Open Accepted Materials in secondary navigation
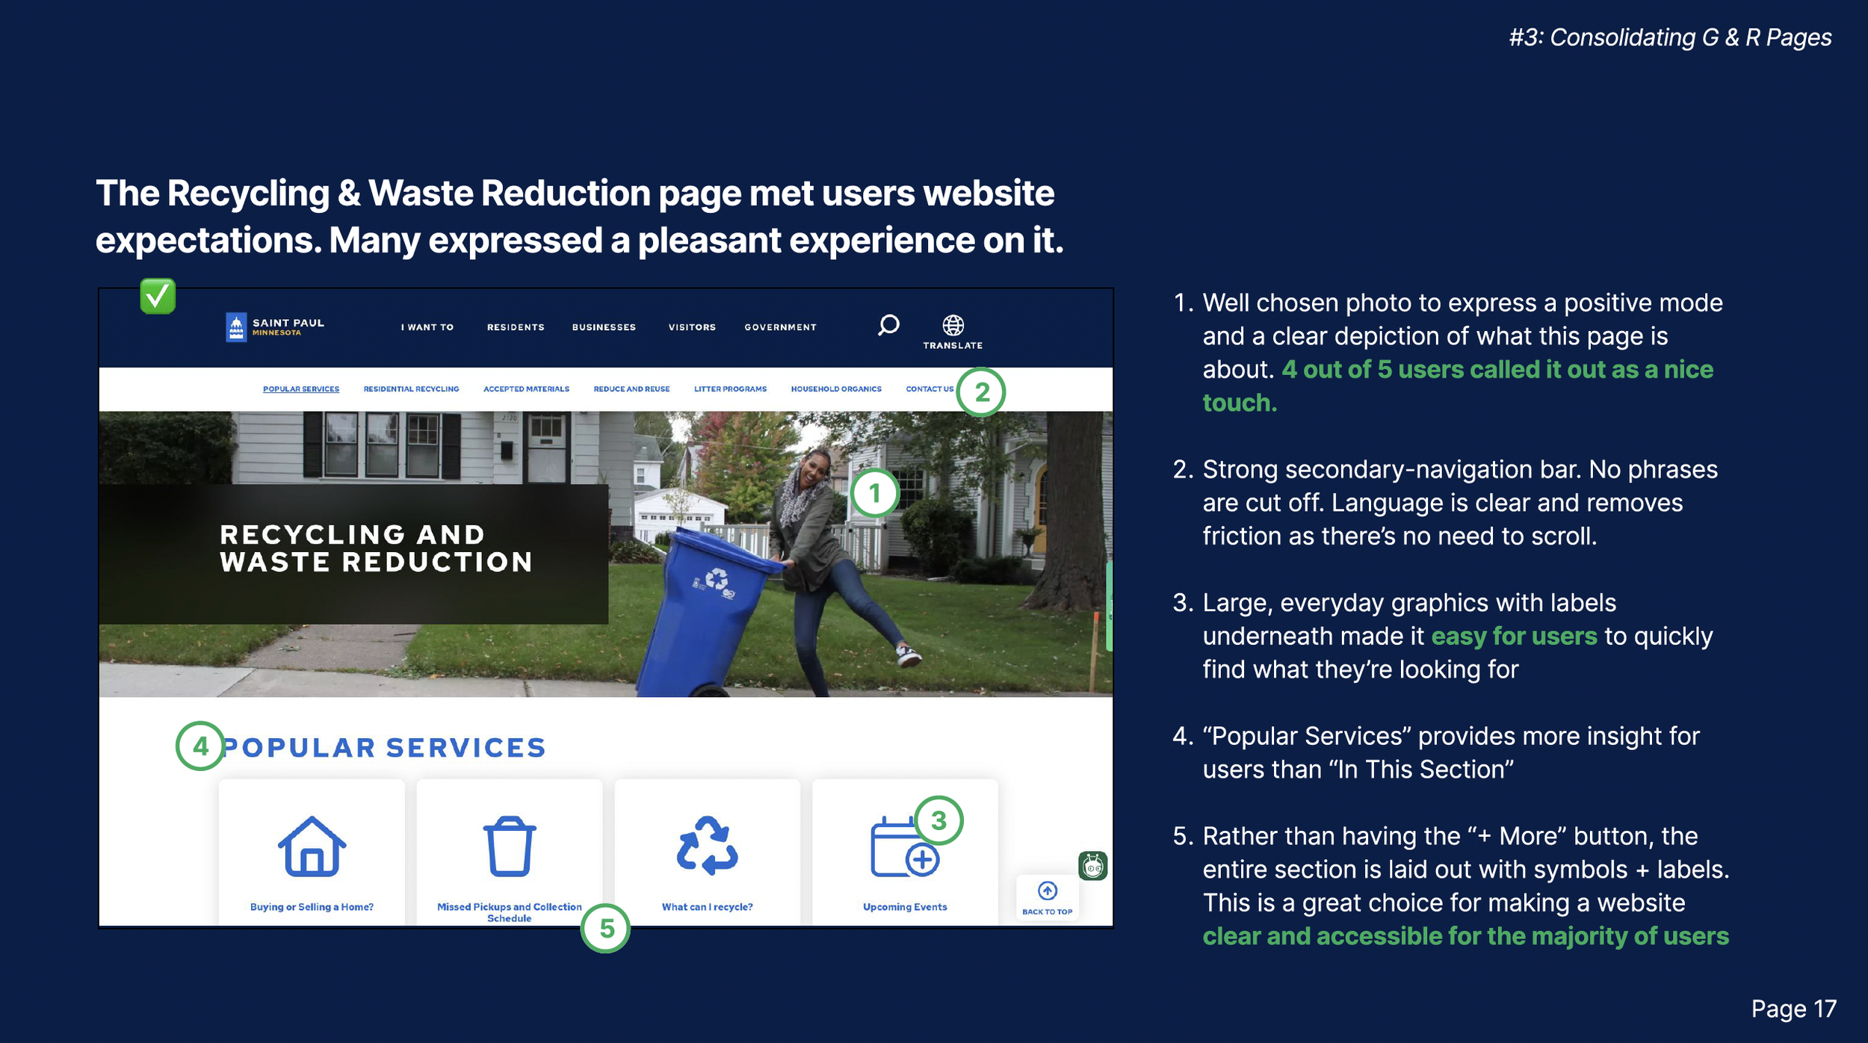Viewport: 1868px width, 1043px height. 526,389
